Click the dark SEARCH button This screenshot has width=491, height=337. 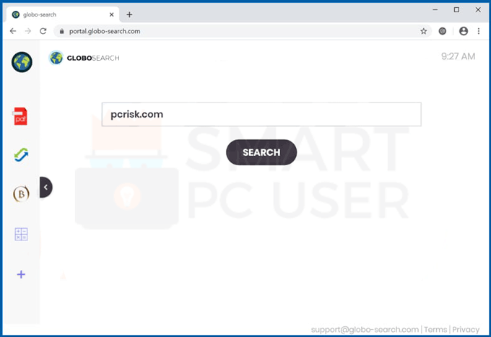261,152
